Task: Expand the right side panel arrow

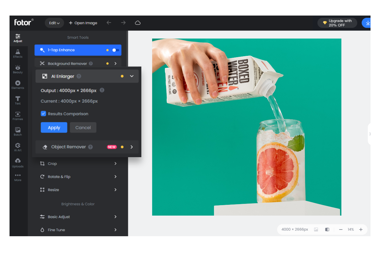Action: (370, 134)
